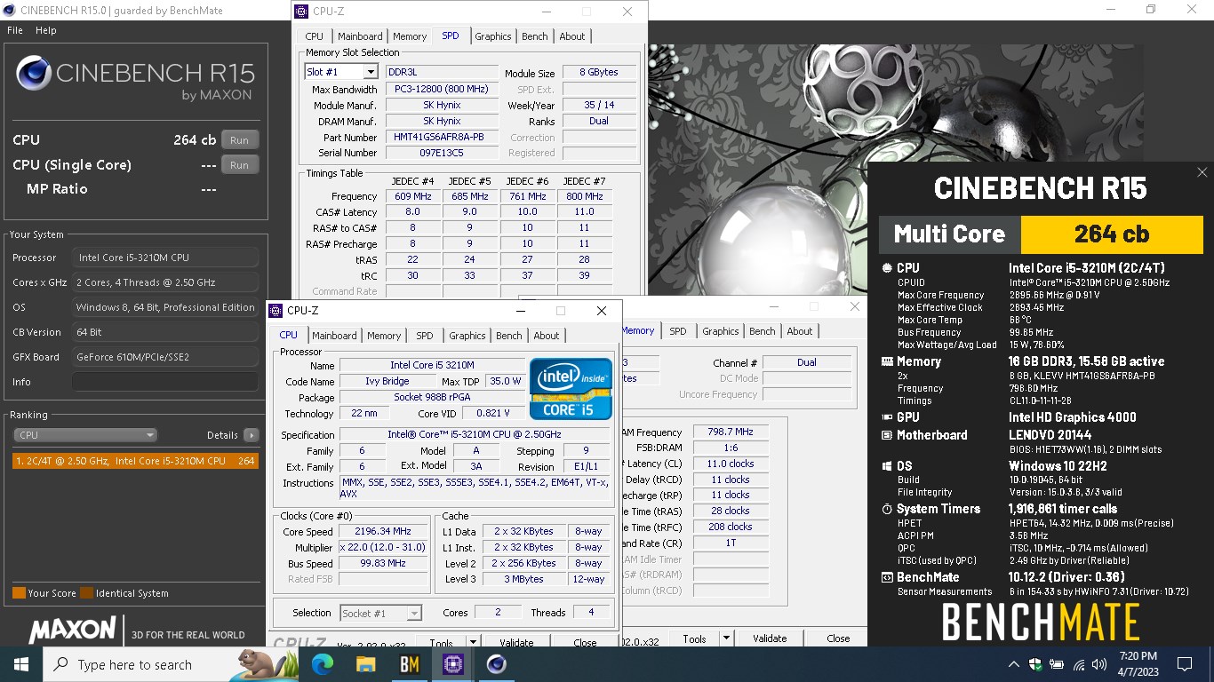
Task: Open the Ranking CPU dropdown
Action: click(85, 435)
